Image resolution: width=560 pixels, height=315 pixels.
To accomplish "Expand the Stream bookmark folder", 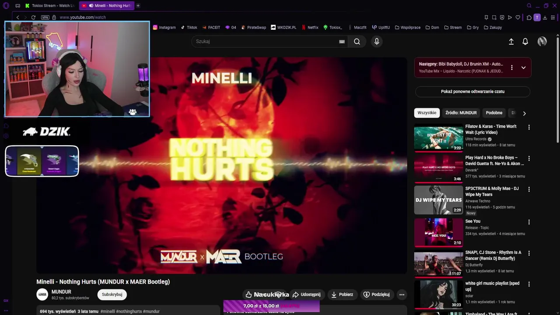I will click(x=453, y=27).
